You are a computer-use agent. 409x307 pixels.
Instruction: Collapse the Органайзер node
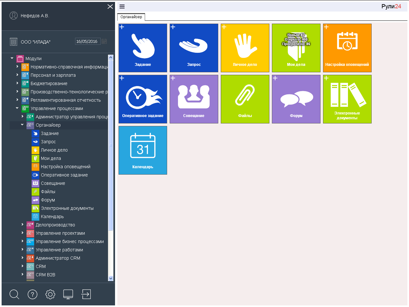coord(22,125)
